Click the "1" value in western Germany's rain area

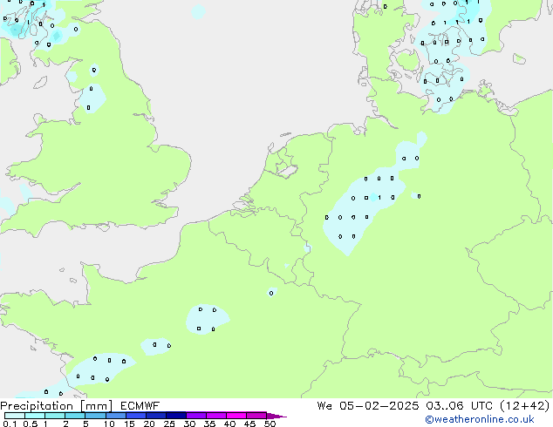tap(379, 198)
